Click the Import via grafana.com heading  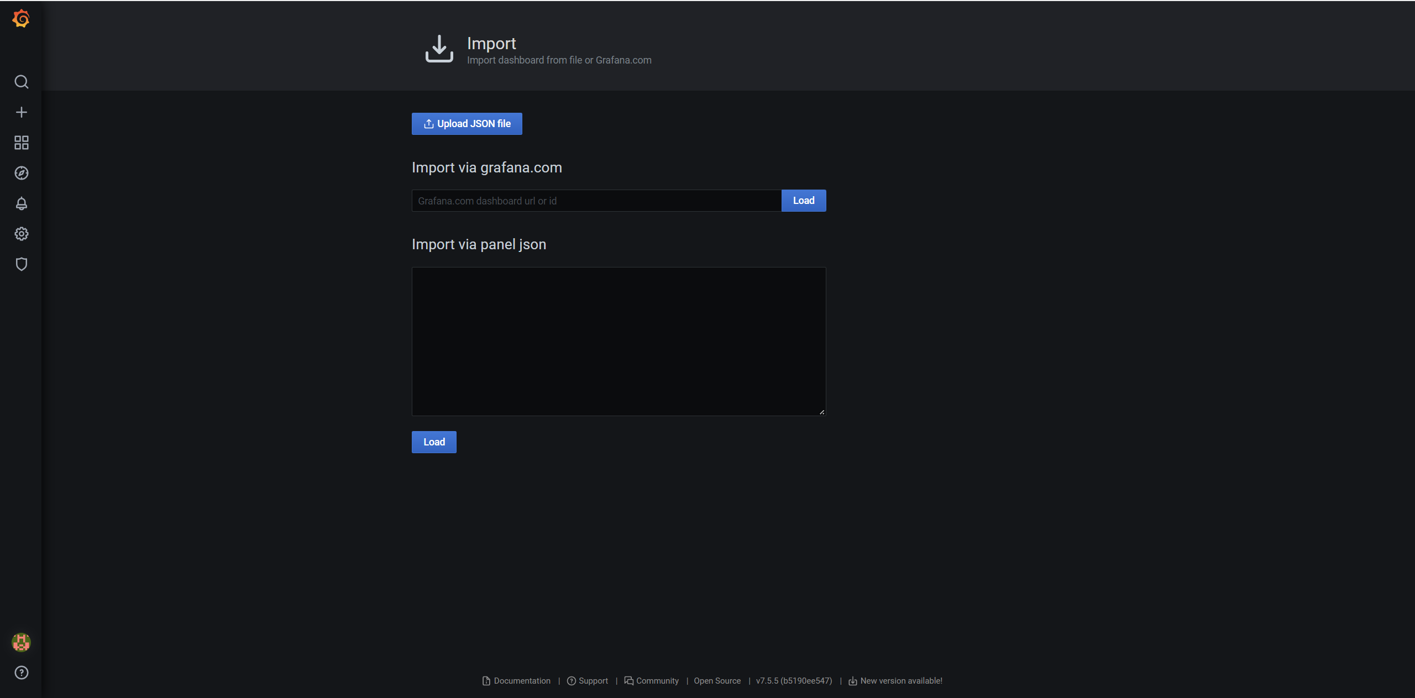click(486, 167)
